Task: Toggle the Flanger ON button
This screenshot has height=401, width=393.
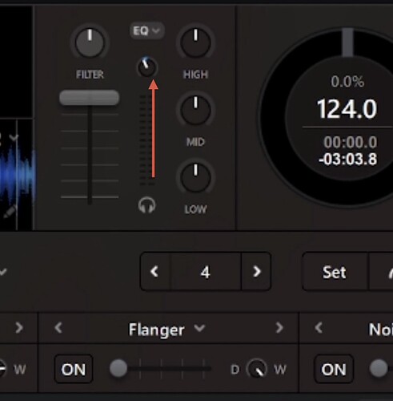Action: [x=74, y=369]
